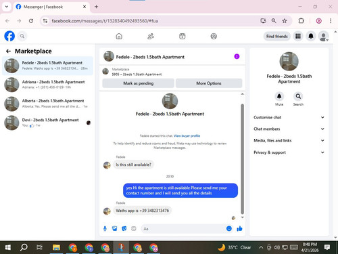Reload the page
338x254 pixels.
(31, 21)
